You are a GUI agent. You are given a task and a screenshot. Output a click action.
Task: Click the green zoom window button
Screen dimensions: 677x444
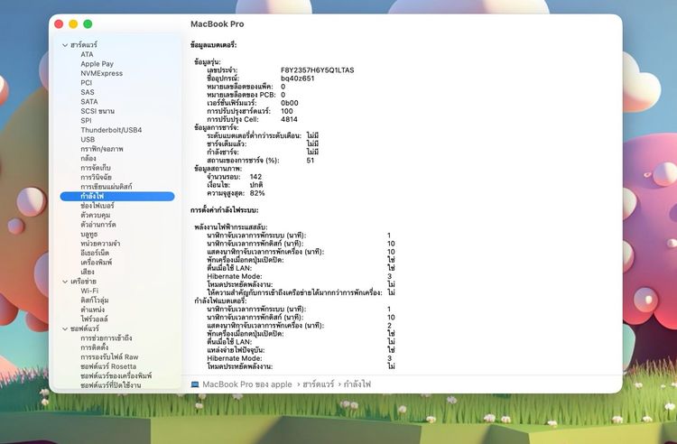point(88,24)
